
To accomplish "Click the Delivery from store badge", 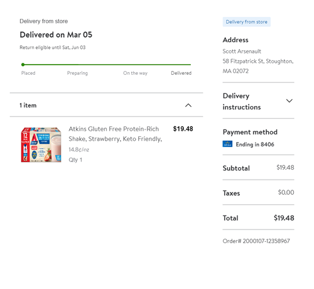I will click(247, 22).
